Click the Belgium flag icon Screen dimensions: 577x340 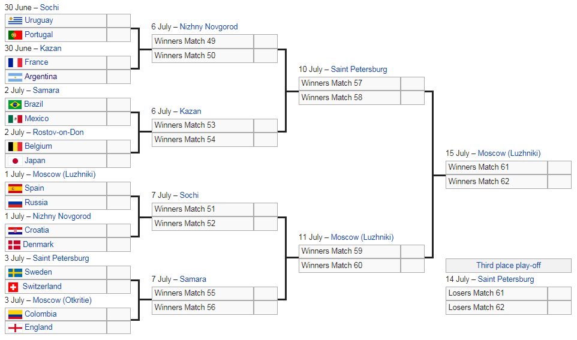pos(16,146)
